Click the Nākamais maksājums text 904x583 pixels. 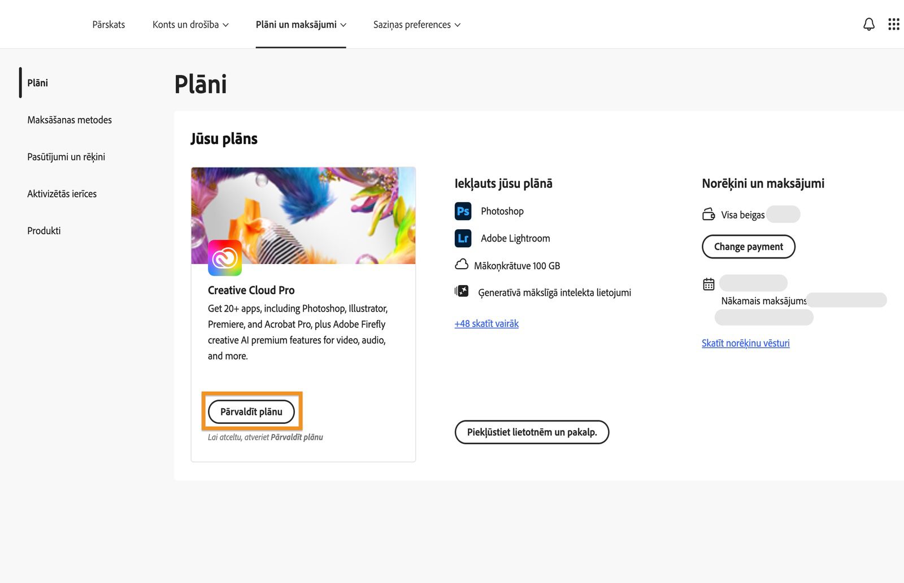[763, 301]
